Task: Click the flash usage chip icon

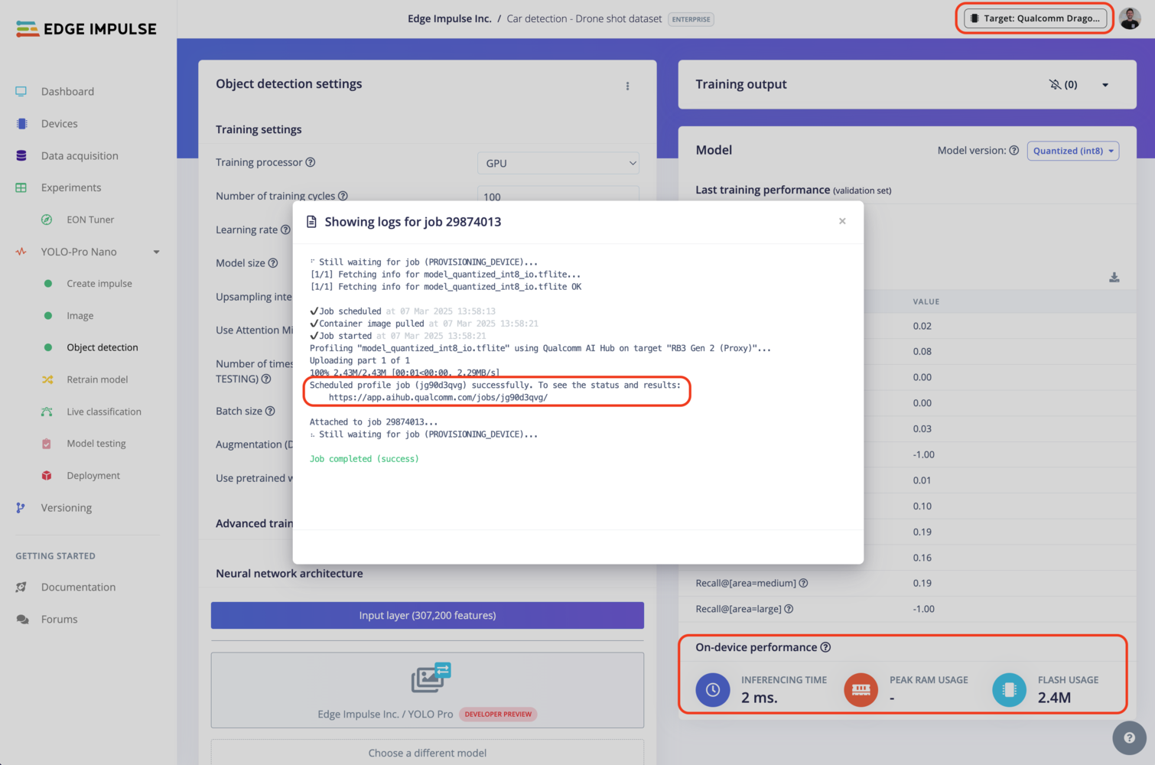Action: [1009, 689]
